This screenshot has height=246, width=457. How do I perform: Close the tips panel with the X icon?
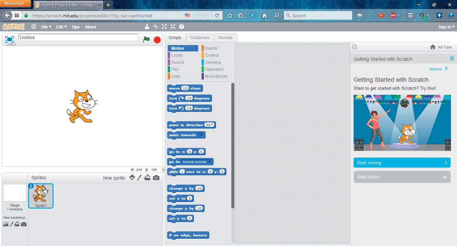(354, 47)
